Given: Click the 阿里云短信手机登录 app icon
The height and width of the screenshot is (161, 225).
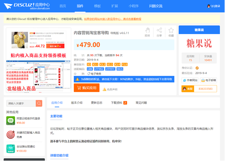Looking at the screenshot, I should [11, 121].
